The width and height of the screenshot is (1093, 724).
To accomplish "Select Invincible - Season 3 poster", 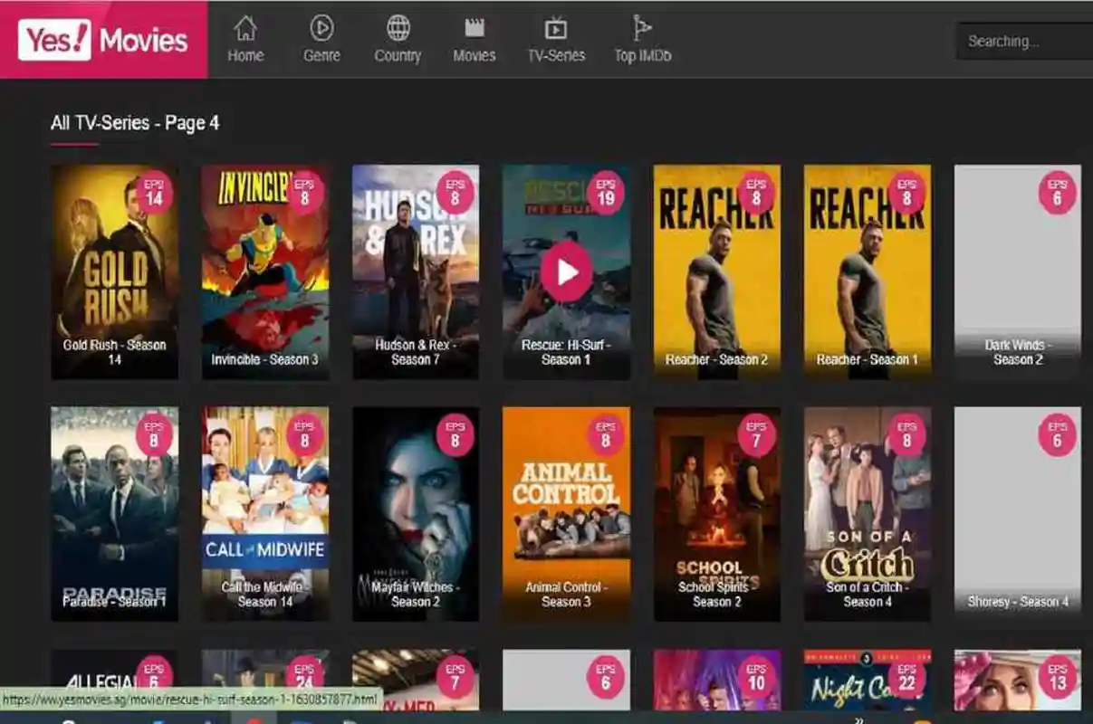I will [264, 271].
